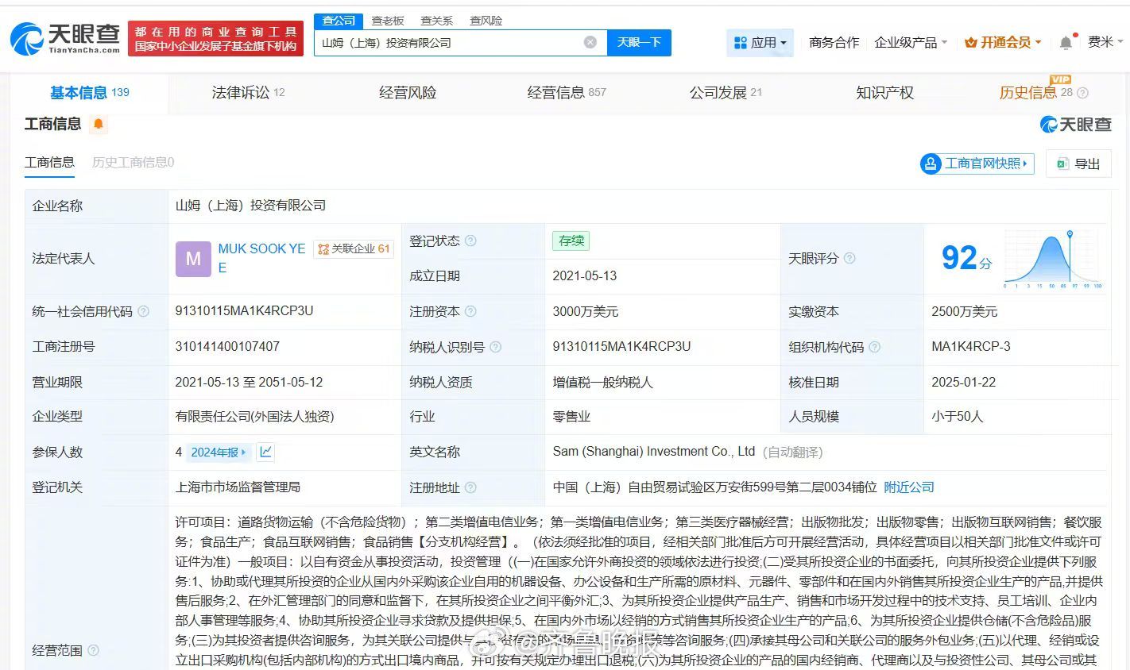Select the 查风险 search tab
Viewport: 1130px width, 670px height.
[486, 21]
